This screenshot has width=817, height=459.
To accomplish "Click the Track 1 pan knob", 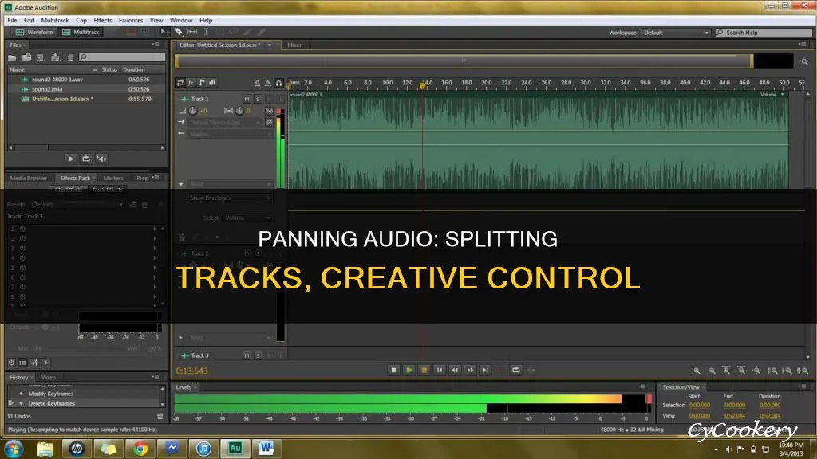I will pyautogui.click(x=239, y=111).
